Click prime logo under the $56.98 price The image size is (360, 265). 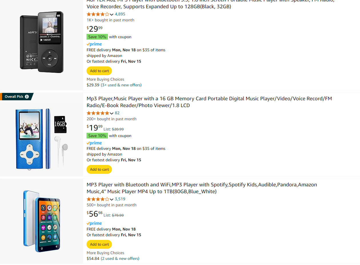[x=94, y=223]
